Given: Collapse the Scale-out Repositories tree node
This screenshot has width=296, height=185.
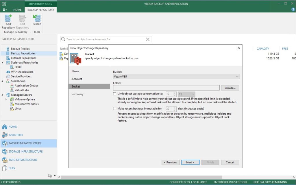Looking at the screenshot, I should [2, 63].
